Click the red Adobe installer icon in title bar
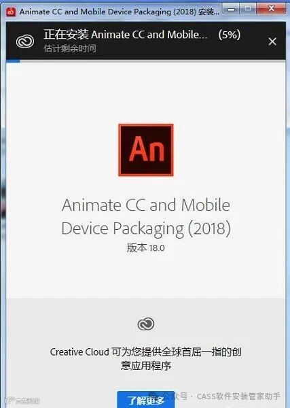Image resolution: width=290 pixels, height=408 pixels. coord(11,12)
